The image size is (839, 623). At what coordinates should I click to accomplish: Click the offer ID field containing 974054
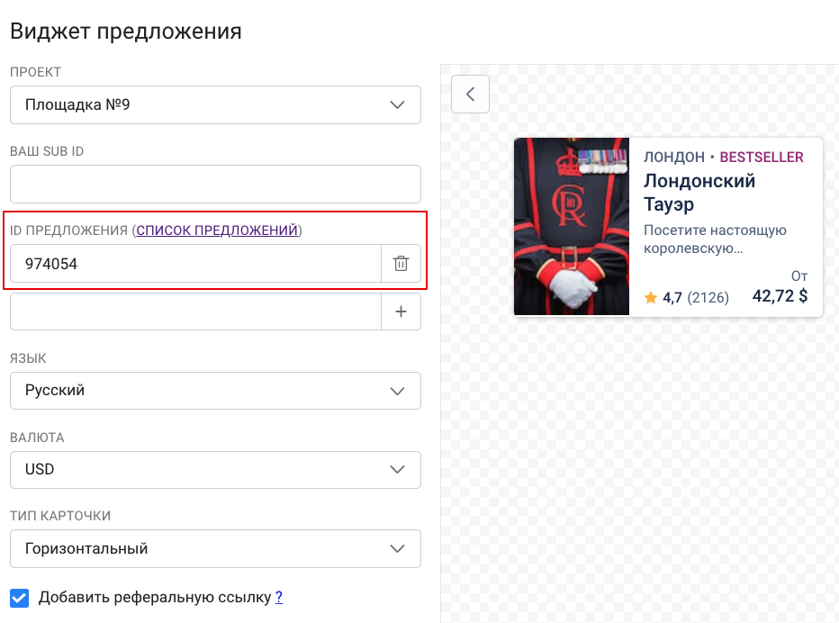click(x=195, y=263)
